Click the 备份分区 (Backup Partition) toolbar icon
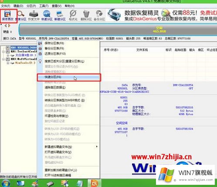The height and width of the screenshot is (187, 217). point(99,16)
